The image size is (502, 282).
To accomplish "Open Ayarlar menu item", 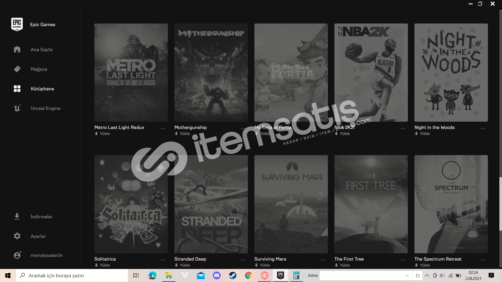I will 38,236.
